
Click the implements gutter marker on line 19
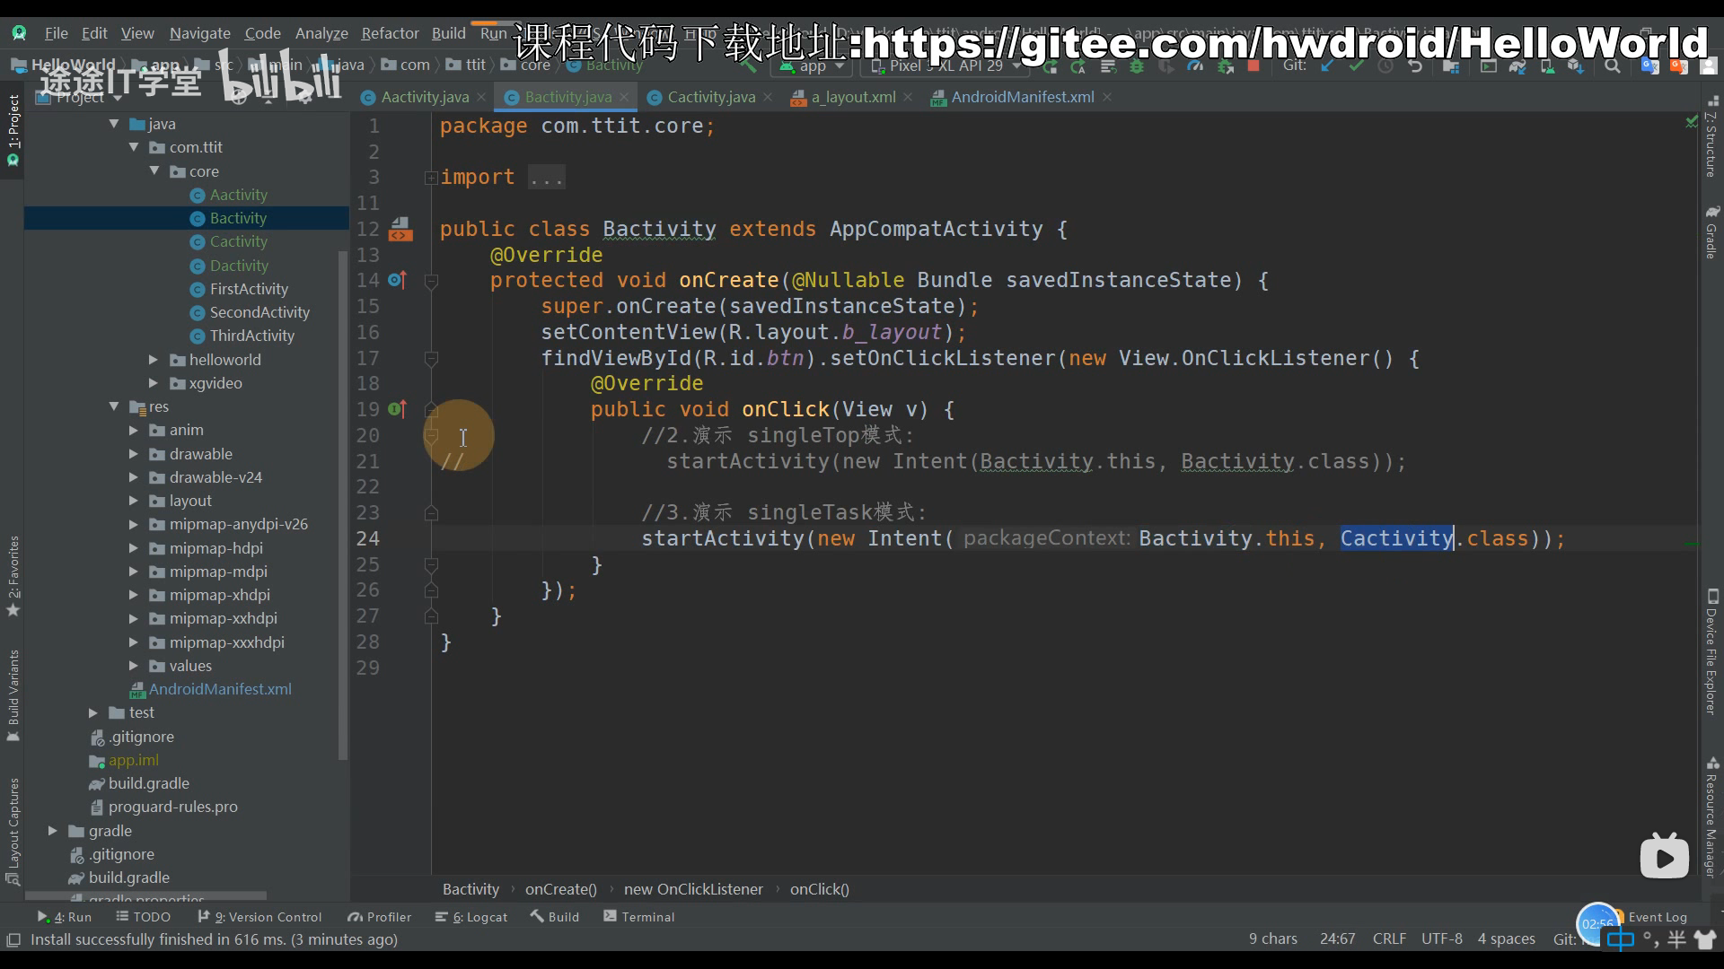(x=398, y=410)
